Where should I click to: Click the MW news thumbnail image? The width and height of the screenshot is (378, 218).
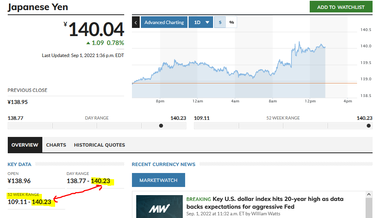pos(160,207)
